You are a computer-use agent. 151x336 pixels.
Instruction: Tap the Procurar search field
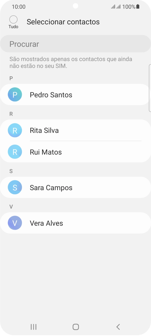click(75, 44)
